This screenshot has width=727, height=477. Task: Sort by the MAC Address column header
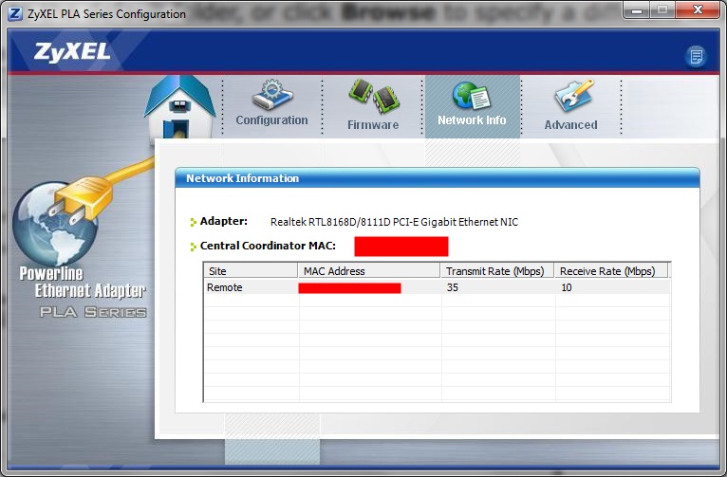tap(368, 271)
